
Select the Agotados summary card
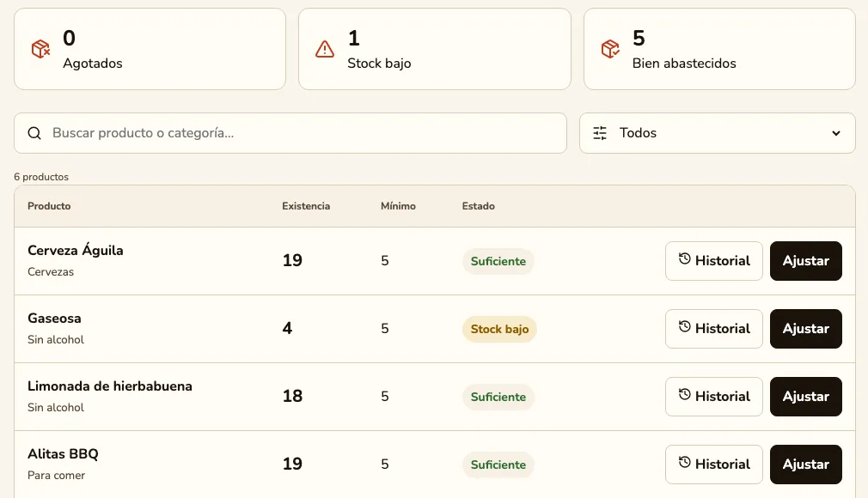[x=150, y=49]
